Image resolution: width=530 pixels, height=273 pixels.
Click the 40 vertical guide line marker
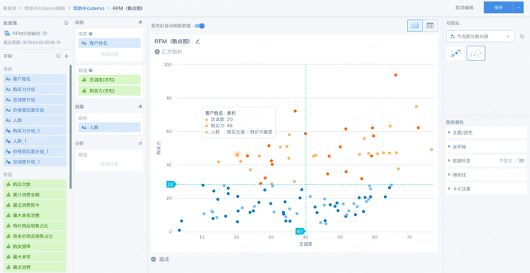click(x=300, y=232)
